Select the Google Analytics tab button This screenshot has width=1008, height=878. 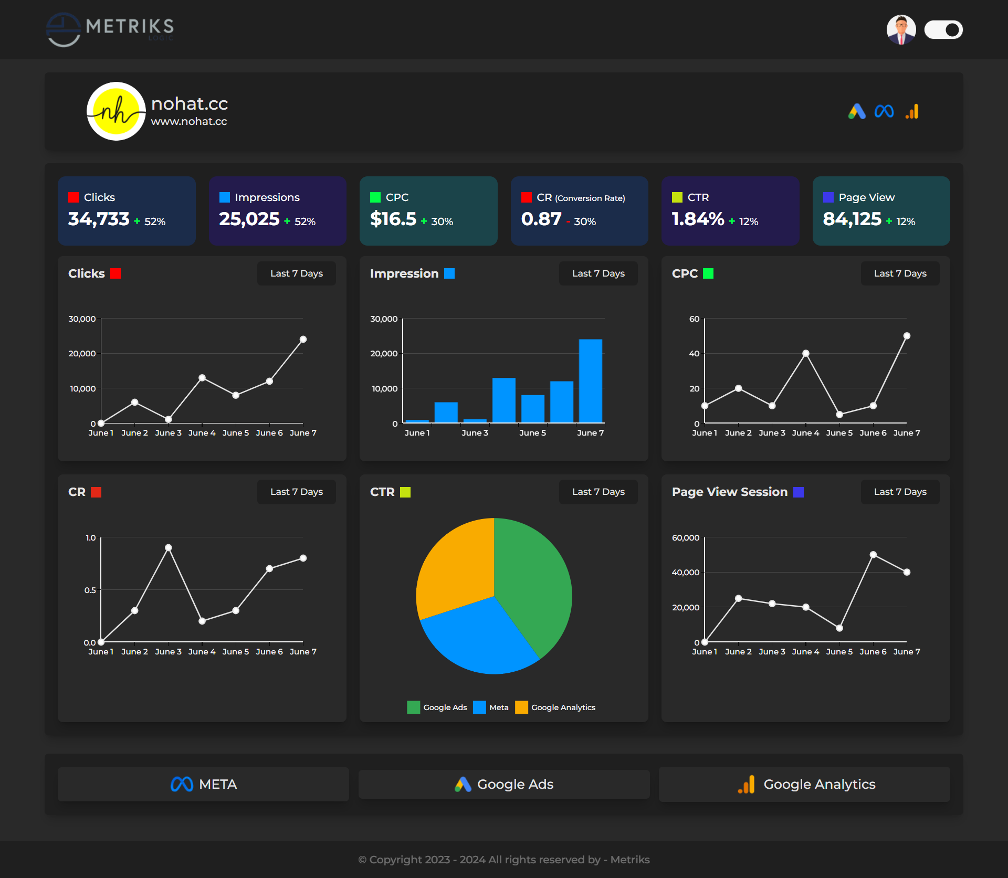[x=804, y=784]
